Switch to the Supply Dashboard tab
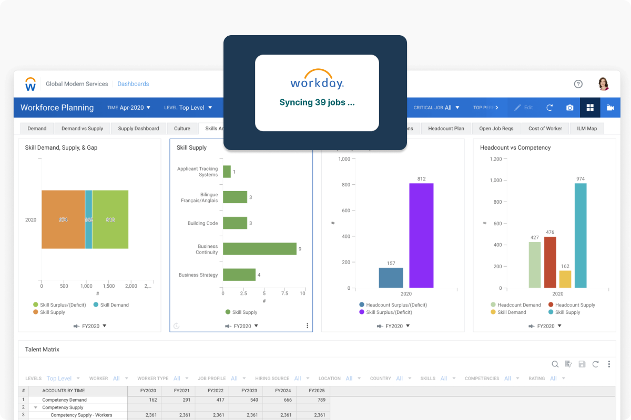 [138, 129]
